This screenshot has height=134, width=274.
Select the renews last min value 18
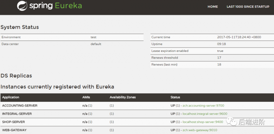pyautogui.click(x=219, y=65)
